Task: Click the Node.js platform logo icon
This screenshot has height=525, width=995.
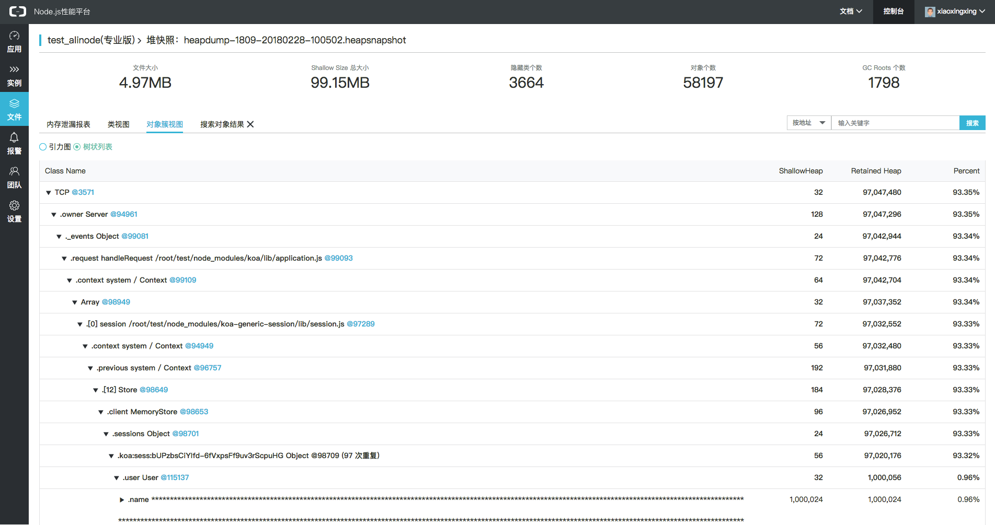Action: pos(17,11)
